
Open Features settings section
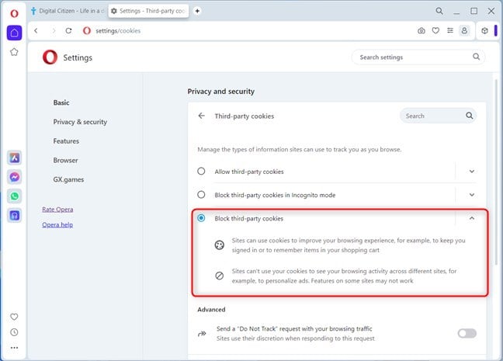point(66,141)
